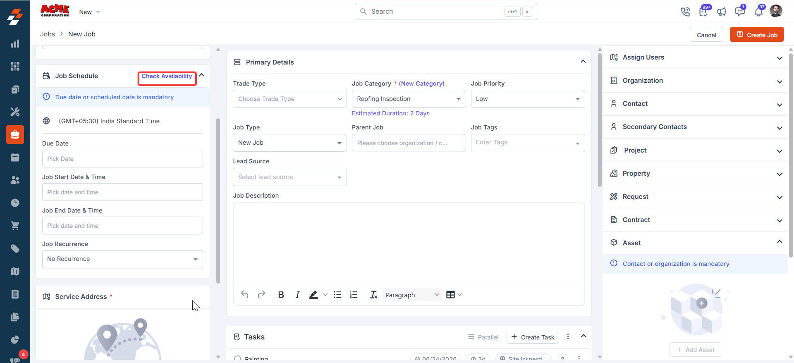This screenshot has height=363, width=794.
Task: Collapse Job Schedule section
Action: point(202,75)
